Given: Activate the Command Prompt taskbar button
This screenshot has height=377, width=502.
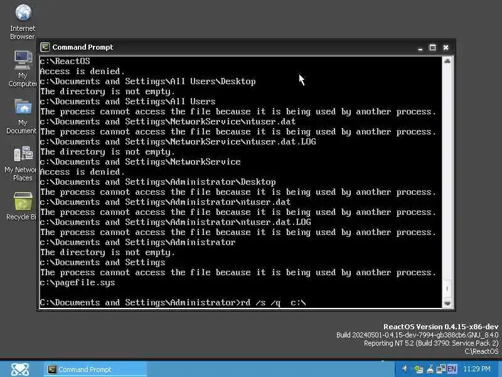Looking at the screenshot, I should 95,369.
